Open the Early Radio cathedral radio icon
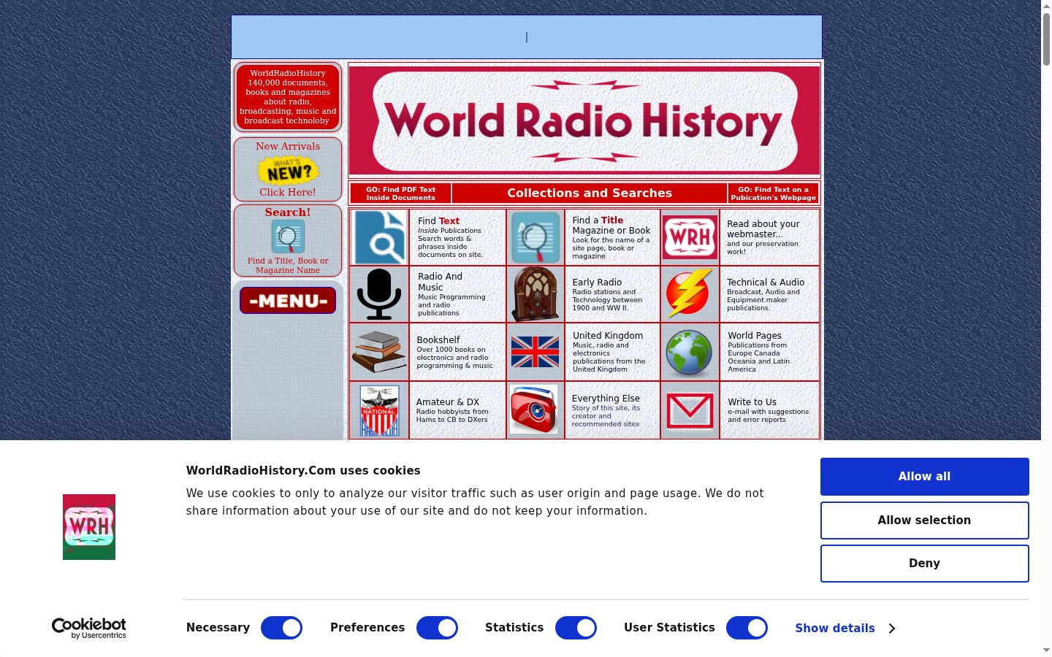The width and height of the screenshot is (1052, 657). point(535,294)
